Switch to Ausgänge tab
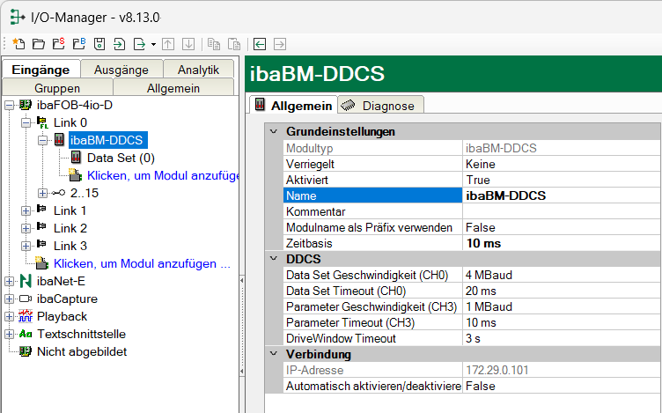The width and height of the screenshot is (662, 413). pyautogui.click(x=121, y=70)
